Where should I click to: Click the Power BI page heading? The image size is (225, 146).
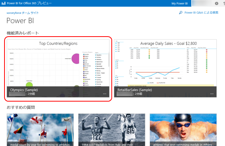coord(20,21)
